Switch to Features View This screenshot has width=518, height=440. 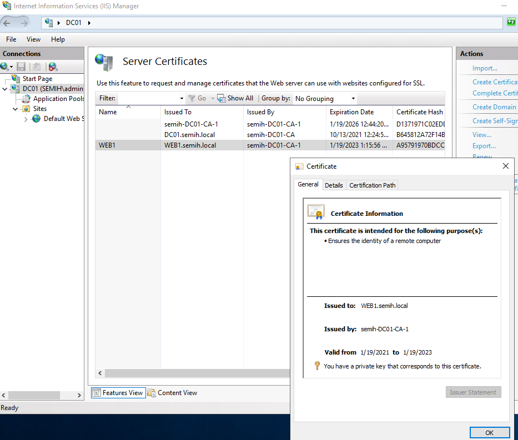coord(118,393)
